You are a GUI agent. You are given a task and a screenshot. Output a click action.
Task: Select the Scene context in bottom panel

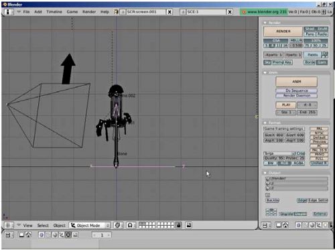point(75,235)
